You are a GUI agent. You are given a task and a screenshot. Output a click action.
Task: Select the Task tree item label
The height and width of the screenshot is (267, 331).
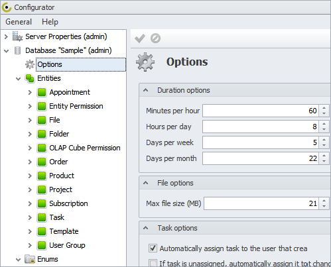click(x=57, y=217)
